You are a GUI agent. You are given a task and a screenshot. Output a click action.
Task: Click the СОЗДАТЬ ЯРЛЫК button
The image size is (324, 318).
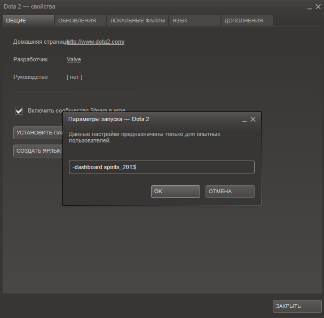(x=38, y=150)
